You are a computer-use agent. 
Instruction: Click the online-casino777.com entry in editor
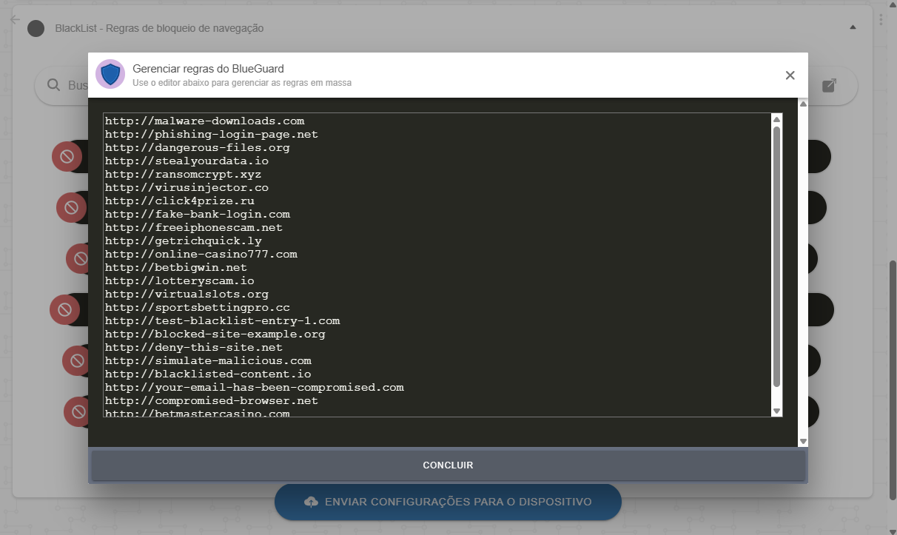[201, 254]
